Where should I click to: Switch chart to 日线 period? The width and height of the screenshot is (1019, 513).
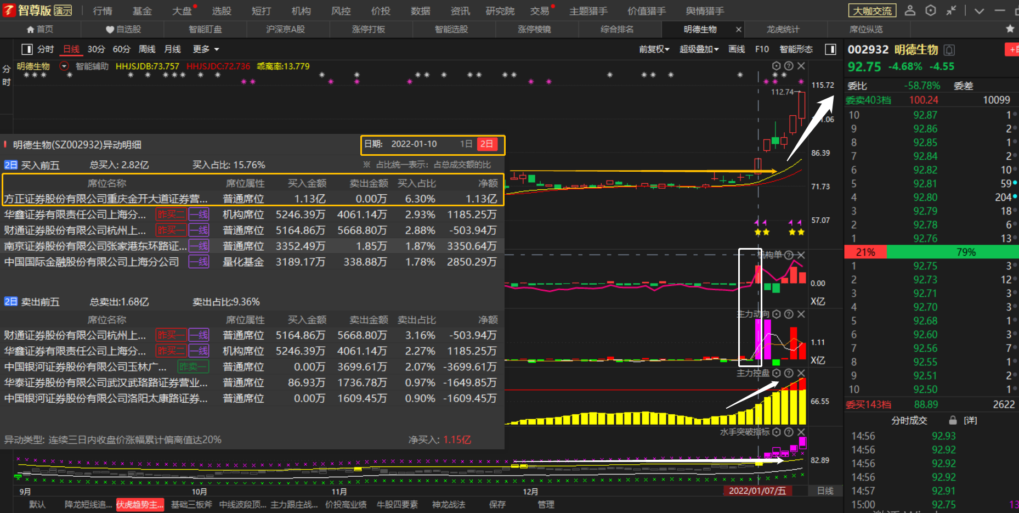point(71,49)
